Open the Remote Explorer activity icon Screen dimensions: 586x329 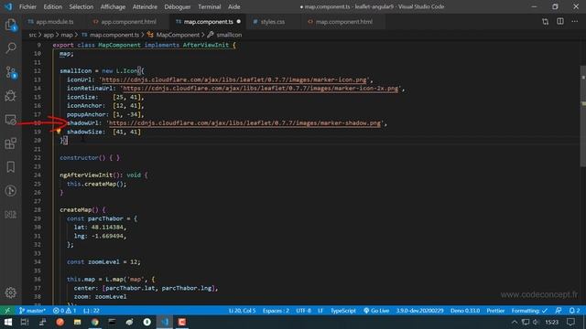10,120
